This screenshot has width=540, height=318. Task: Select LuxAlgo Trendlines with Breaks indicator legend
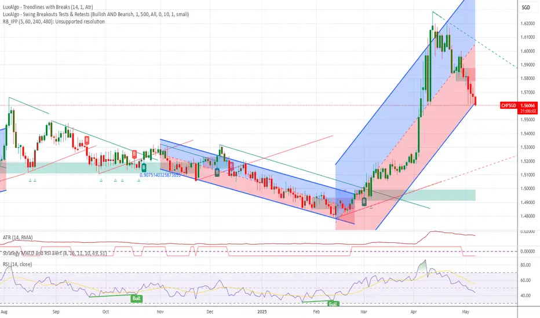click(x=48, y=7)
